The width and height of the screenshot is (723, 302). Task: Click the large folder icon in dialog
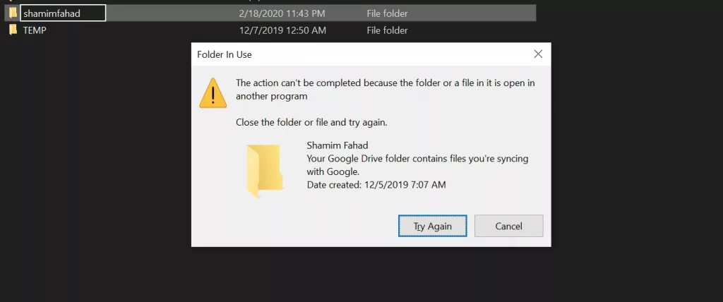(265, 171)
